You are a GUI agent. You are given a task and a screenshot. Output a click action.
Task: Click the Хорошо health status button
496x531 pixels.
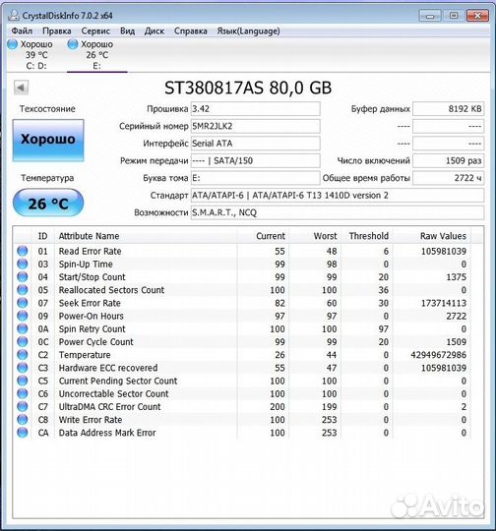(x=48, y=140)
